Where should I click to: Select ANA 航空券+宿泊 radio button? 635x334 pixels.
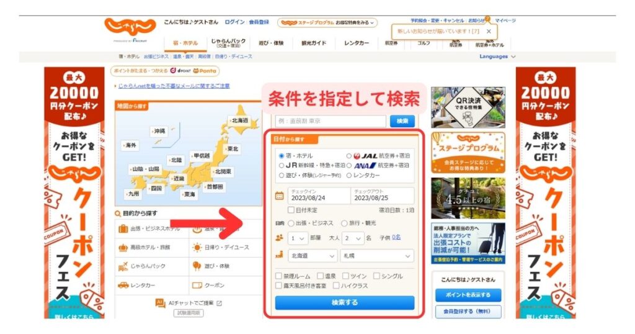349,165
